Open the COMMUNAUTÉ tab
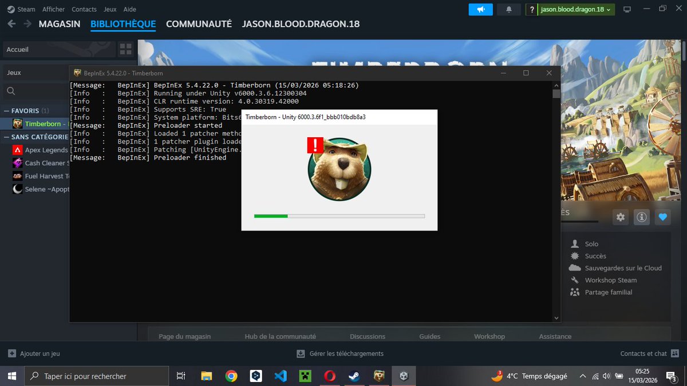The image size is (687, 386). pos(199,24)
